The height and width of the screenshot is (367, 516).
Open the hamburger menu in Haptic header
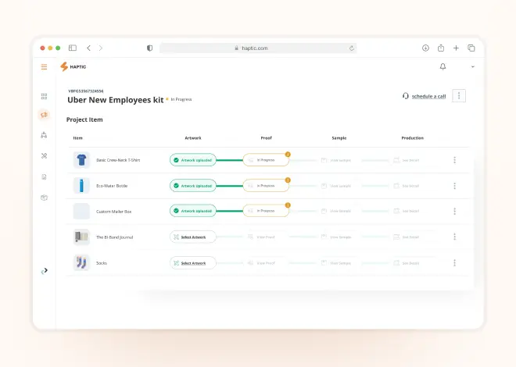coord(44,67)
